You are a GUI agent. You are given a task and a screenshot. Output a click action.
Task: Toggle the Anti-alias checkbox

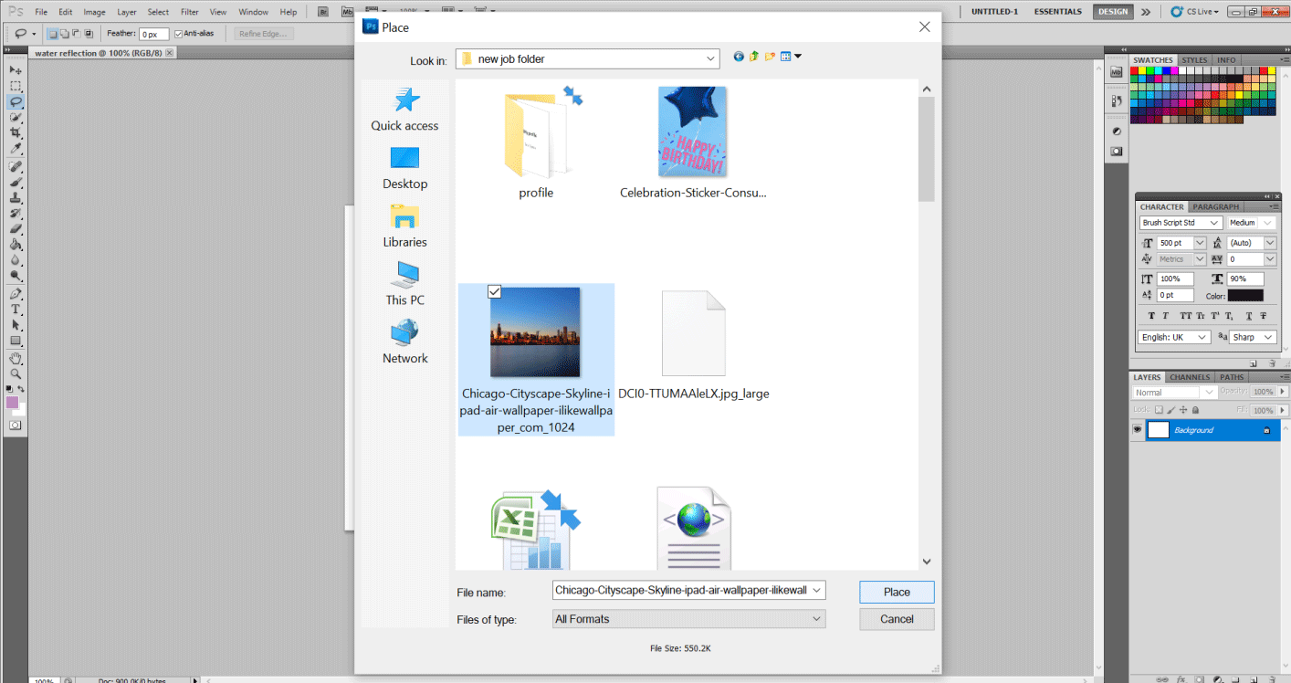pyautogui.click(x=178, y=34)
